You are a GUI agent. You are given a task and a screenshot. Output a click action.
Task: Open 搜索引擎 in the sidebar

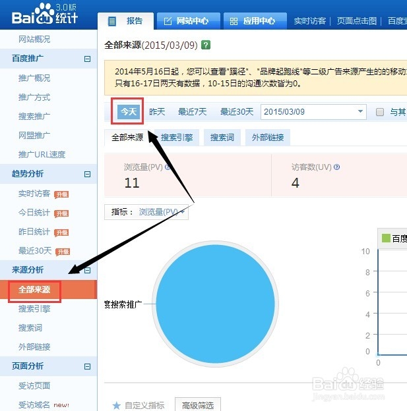[34, 309]
